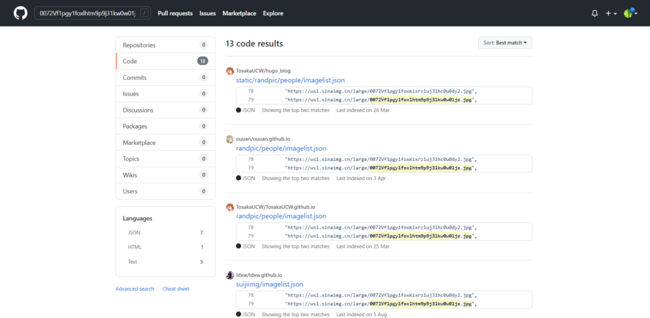Open the ldxw/ldxw.github.io repository
The height and width of the screenshot is (318, 650).
(259, 276)
